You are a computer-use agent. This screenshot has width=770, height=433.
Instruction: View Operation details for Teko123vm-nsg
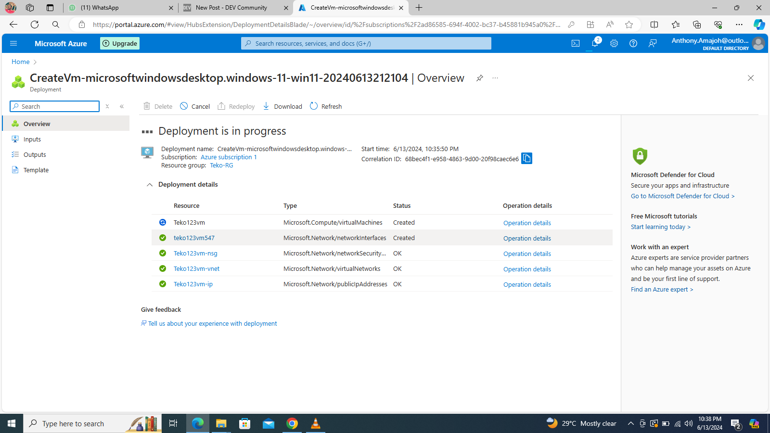(x=527, y=254)
